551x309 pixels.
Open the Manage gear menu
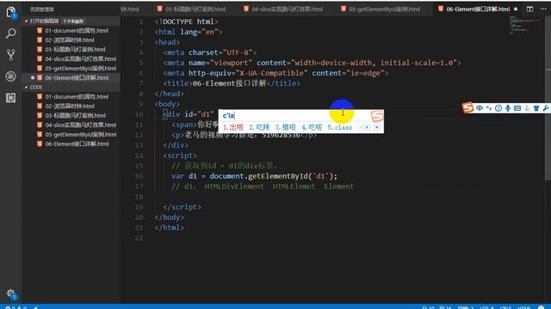pyautogui.click(x=11, y=294)
